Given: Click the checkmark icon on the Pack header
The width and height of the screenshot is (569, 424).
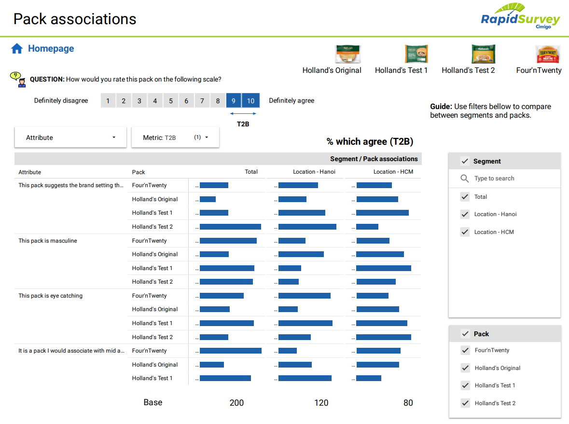Looking at the screenshot, I should pos(465,333).
